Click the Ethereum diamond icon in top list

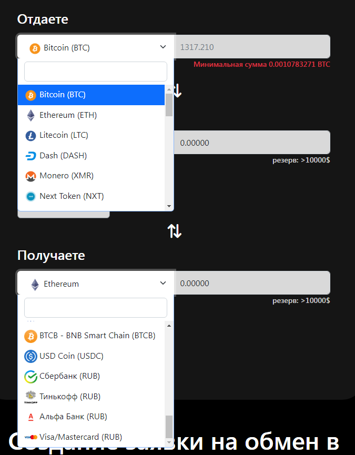(x=31, y=115)
